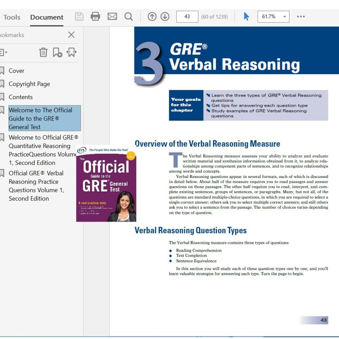Click the bookmark icon beside Contents

(x=2, y=97)
